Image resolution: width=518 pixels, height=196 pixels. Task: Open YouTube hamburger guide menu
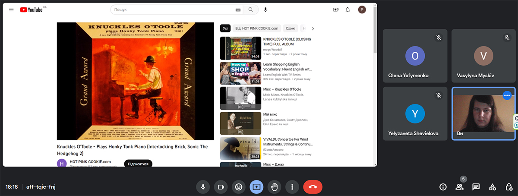point(11,9)
